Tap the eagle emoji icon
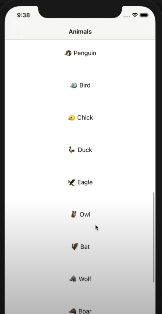This screenshot has width=162, height=314. coord(72,182)
